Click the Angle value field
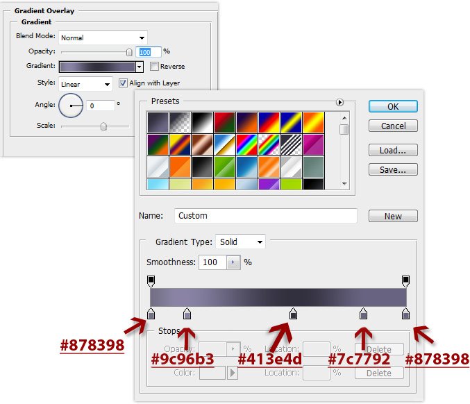 tap(101, 106)
